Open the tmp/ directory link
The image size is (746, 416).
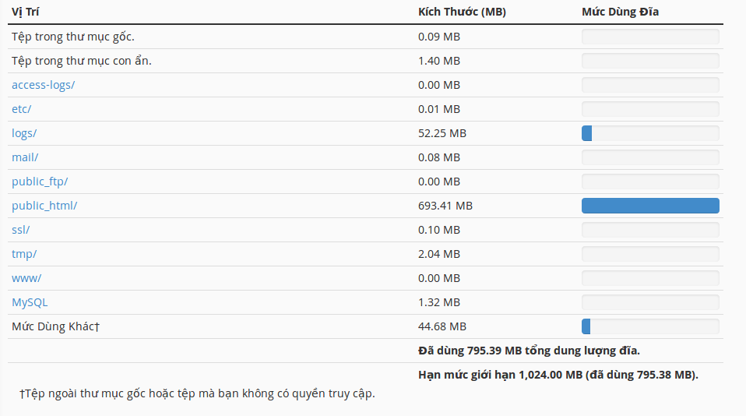(x=24, y=254)
